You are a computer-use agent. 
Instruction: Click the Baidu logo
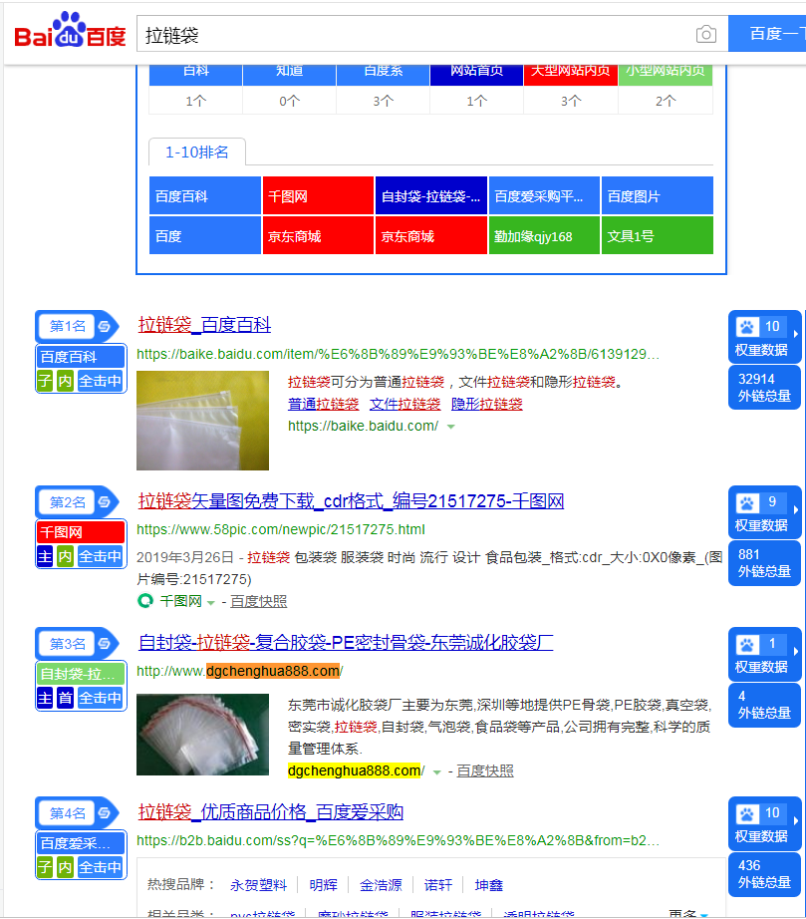[x=70, y=31]
